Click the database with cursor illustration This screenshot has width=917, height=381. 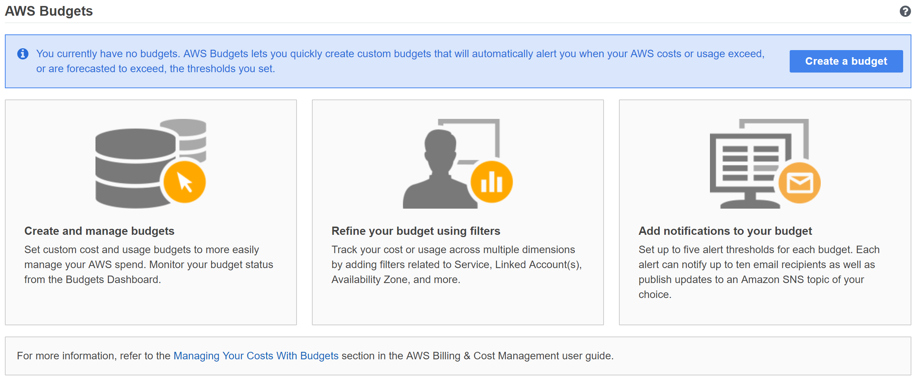[x=151, y=164]
